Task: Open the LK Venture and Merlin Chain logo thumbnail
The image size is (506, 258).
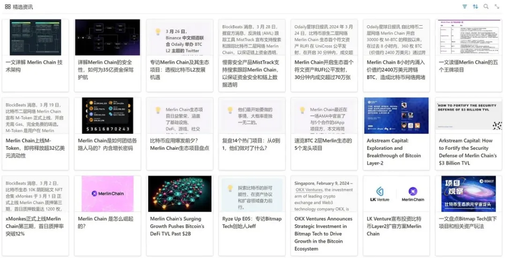Action: pyautogui.click(x=396, y=193)
